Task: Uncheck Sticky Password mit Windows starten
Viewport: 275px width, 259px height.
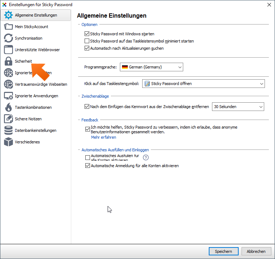Action: 87,34
